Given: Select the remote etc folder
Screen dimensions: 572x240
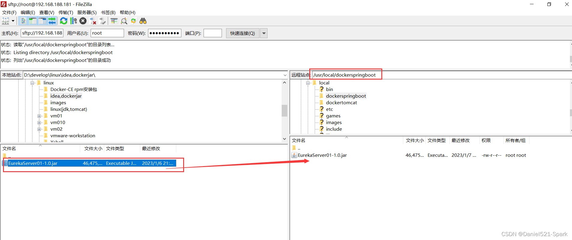Looking at the screenshot, I should tap(329, 109).
